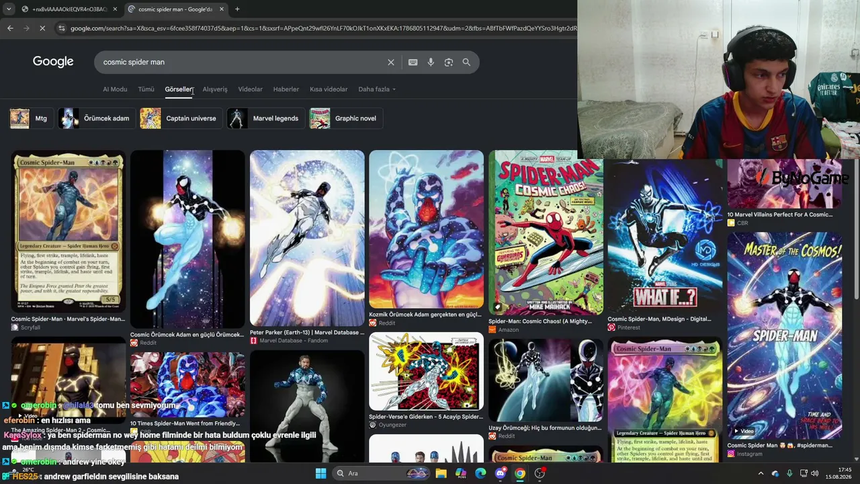This screenshot has height=484, width=860.
Task: Open the Haberler tab
Action: pos(286,89)
